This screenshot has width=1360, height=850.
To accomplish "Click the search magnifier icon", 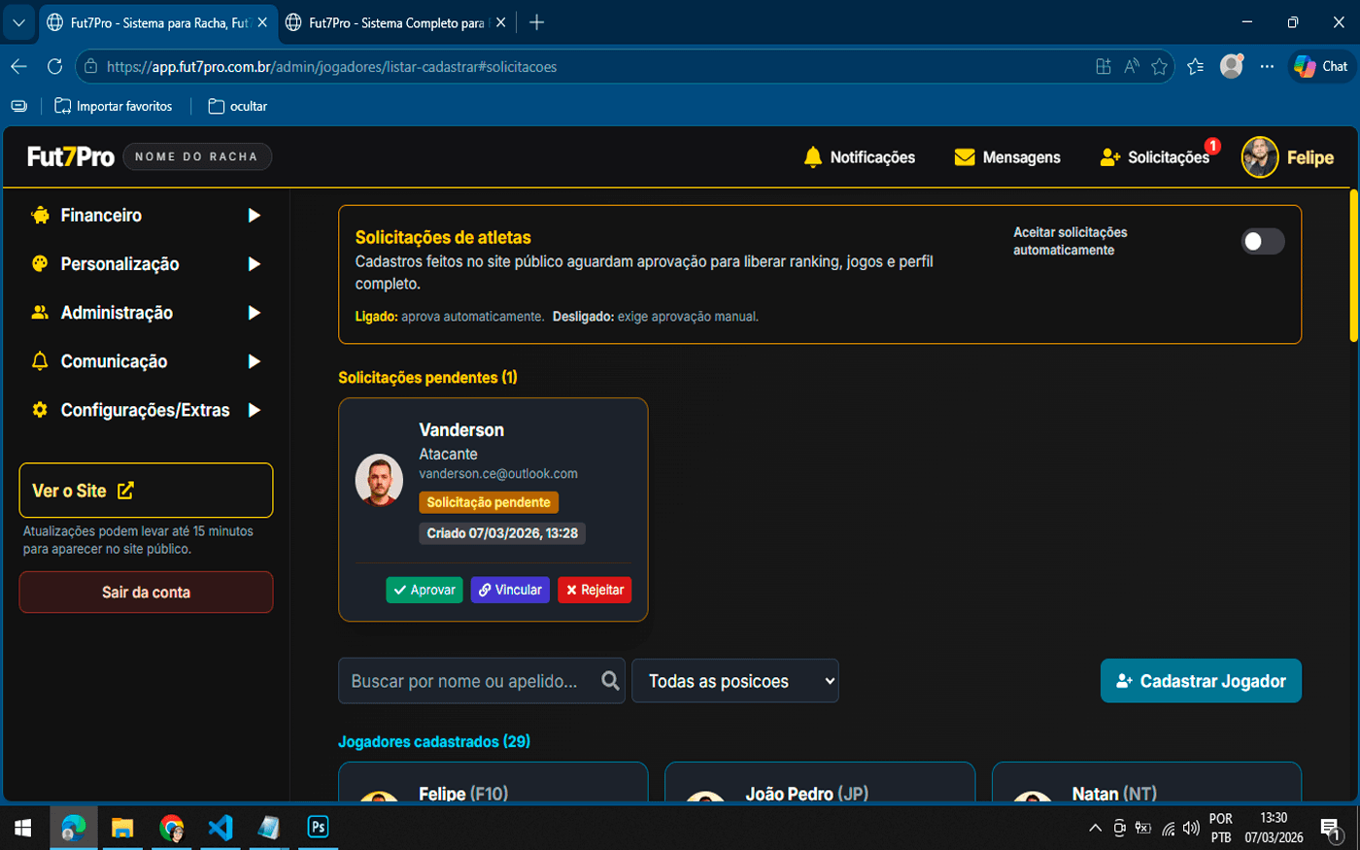I will (x=610, y=681).
